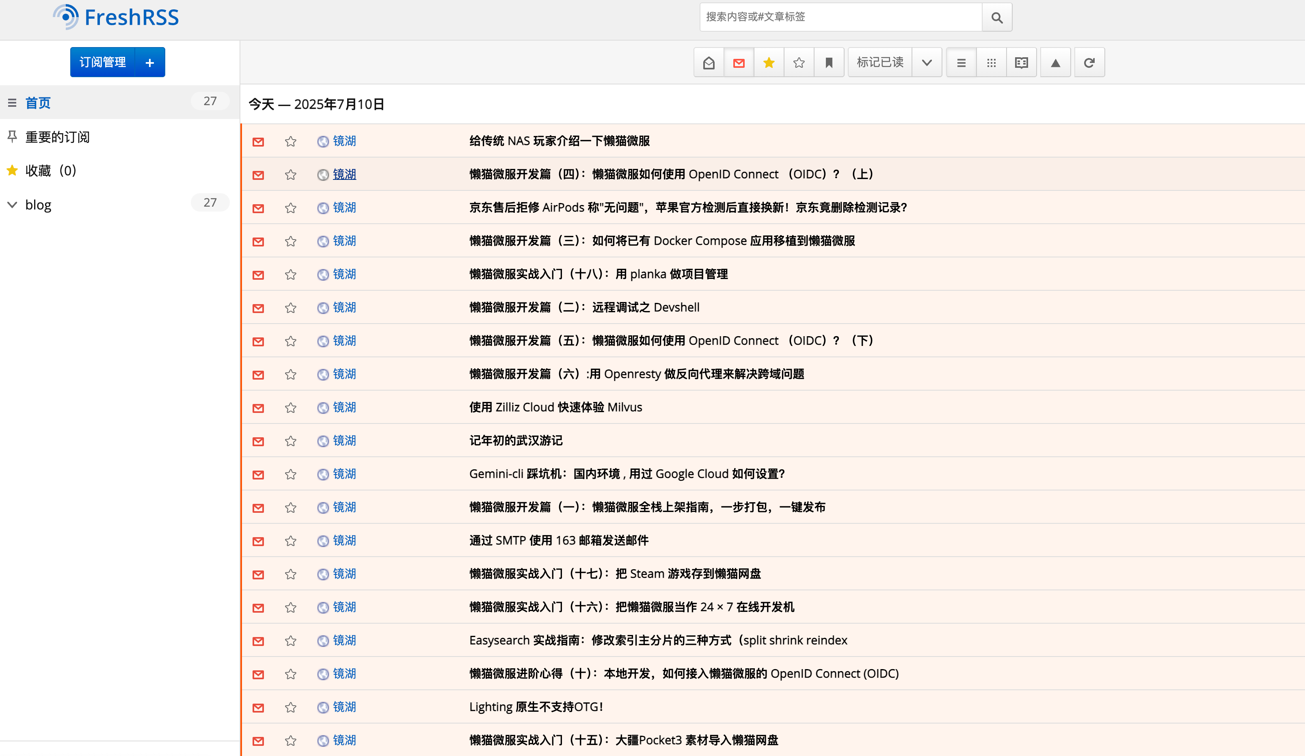Switch to normal list view icon
The width and height of the screenshot is (1305, 756).
coord(961,63)
